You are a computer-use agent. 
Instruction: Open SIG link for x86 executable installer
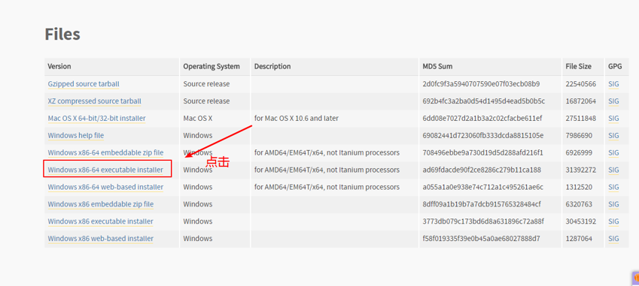[613, 221]
